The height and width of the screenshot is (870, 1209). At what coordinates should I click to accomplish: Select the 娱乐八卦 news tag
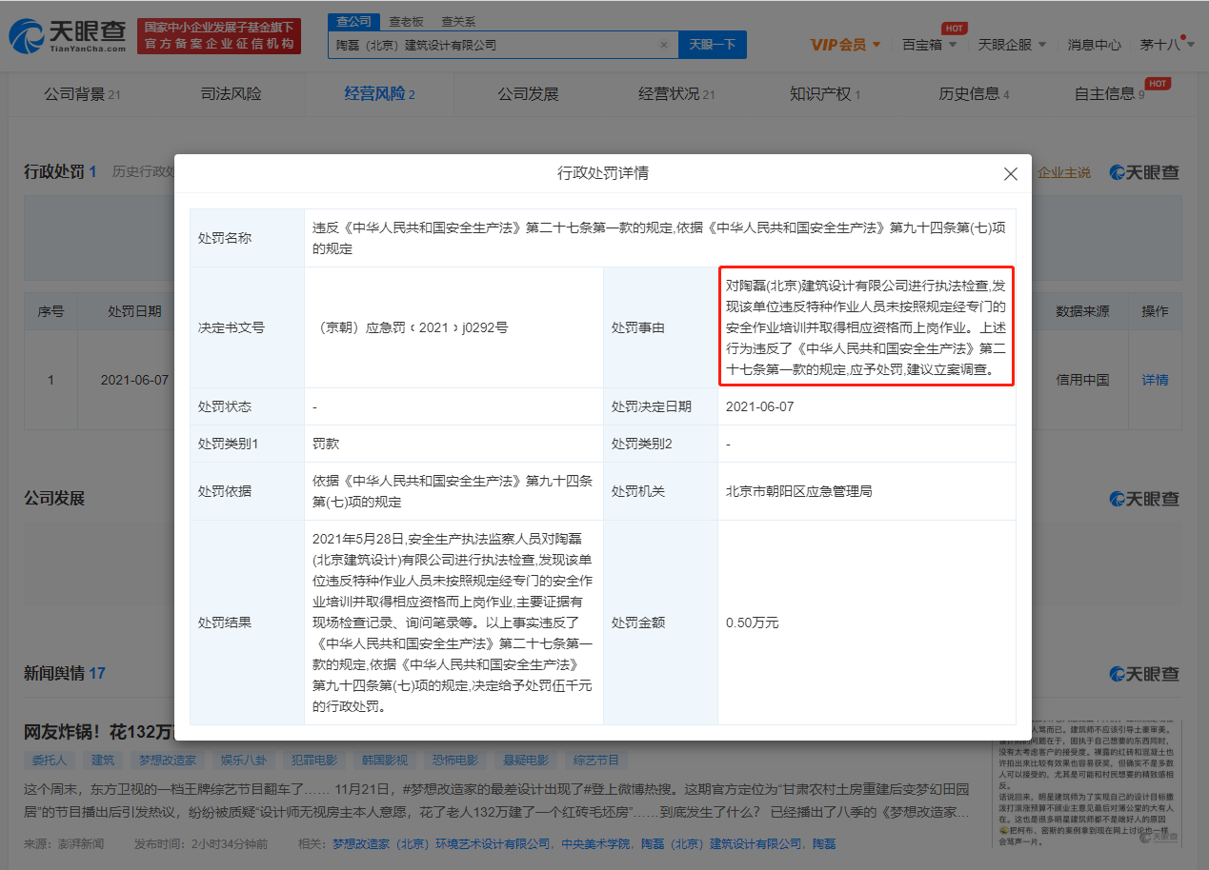(243, 760)
